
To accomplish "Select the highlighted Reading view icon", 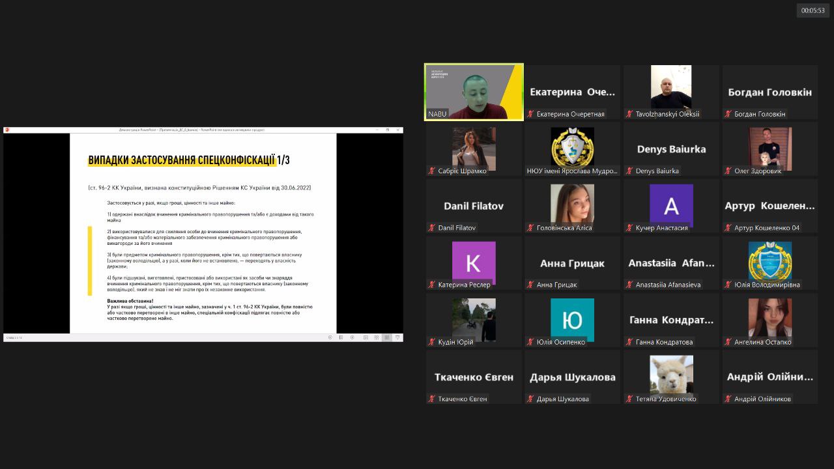I will pyautogui.click(x=387, y=337).
